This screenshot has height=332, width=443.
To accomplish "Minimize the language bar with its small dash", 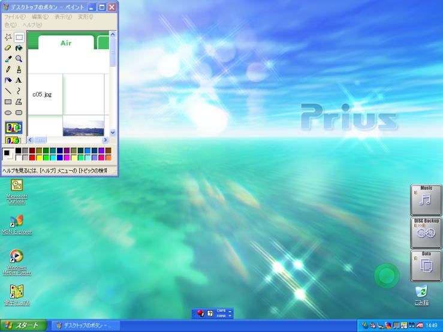I will tap(230, 311).
